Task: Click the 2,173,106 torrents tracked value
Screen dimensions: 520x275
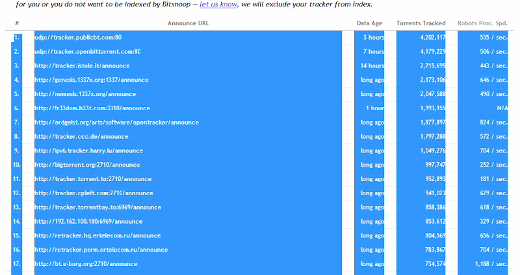Action: pos(433,80)
